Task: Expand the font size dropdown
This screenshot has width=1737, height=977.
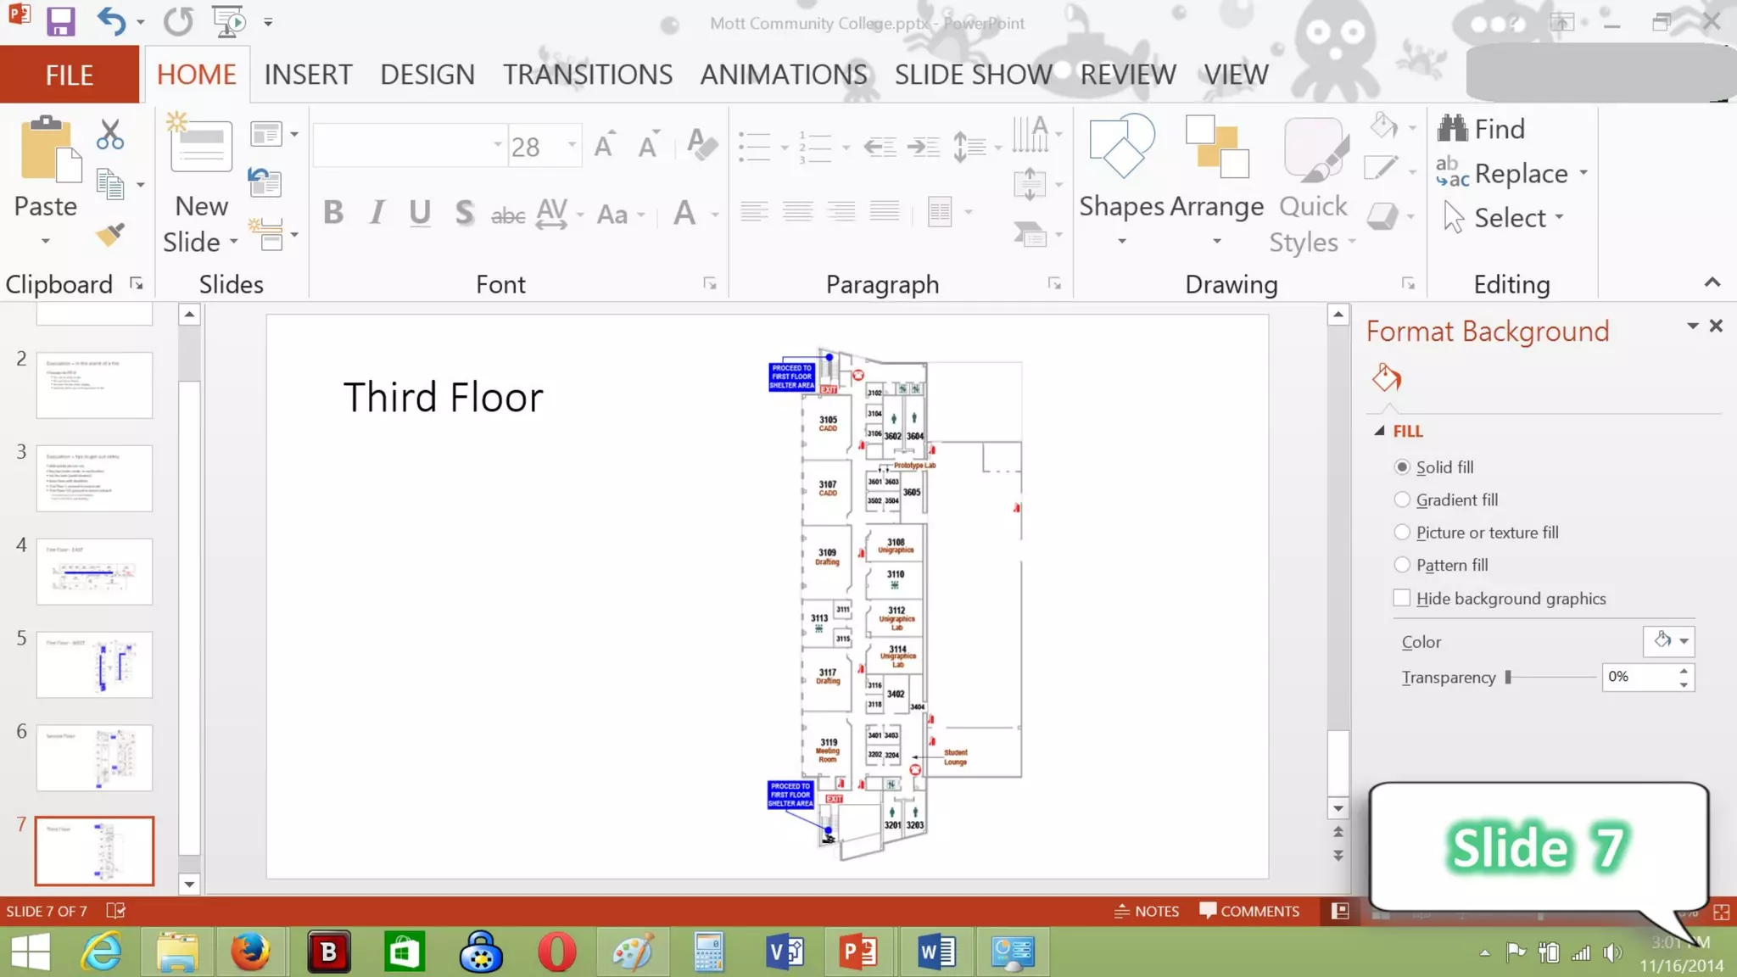Action: [x=572, y=145]
